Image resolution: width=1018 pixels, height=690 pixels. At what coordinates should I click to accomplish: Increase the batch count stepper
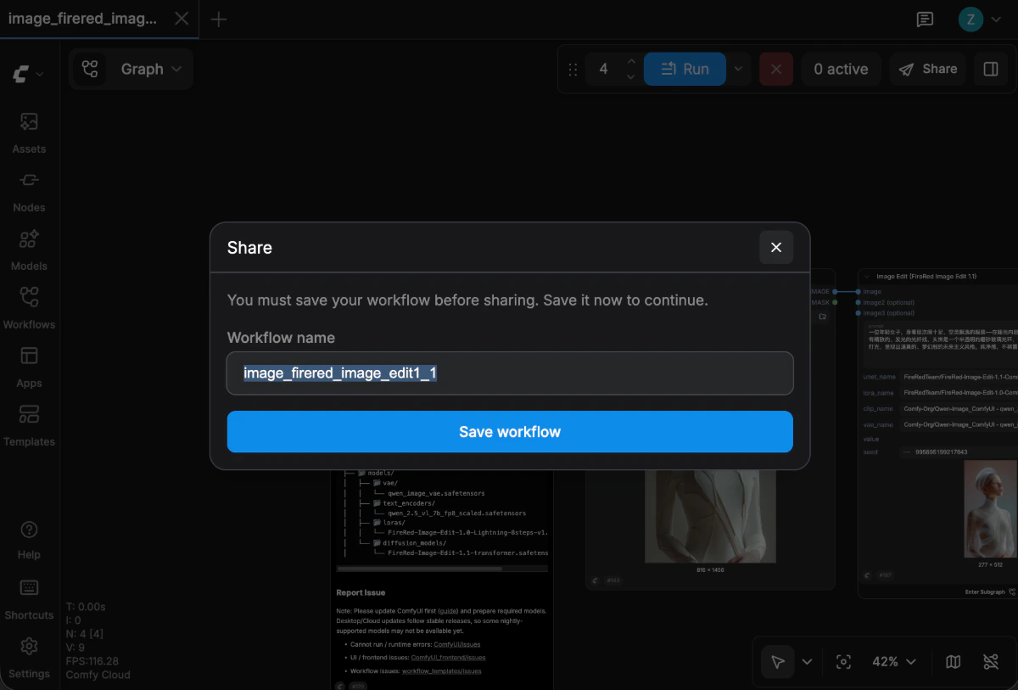pos(631,63)
